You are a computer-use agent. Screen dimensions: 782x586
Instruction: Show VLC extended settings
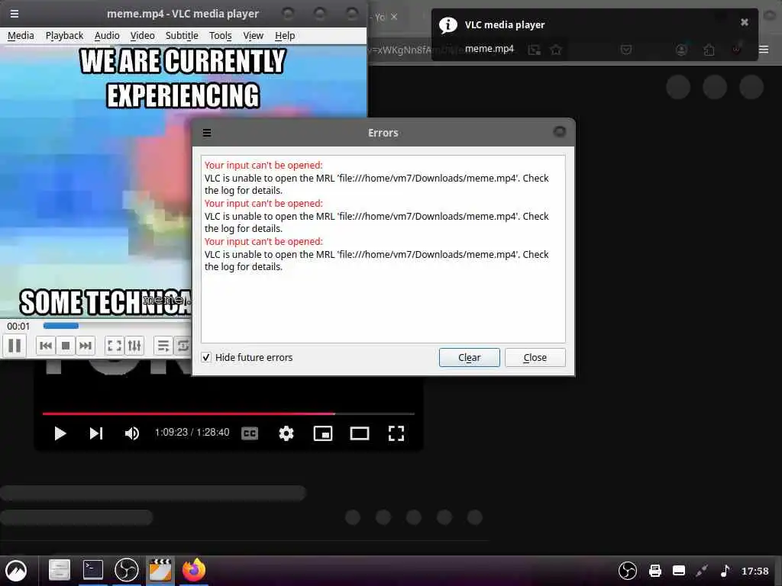tap(134, 346)
